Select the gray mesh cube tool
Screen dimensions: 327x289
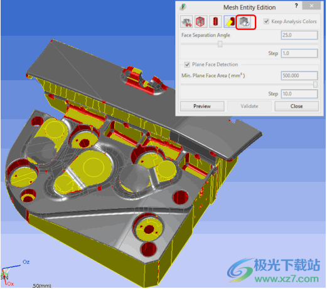245,22
